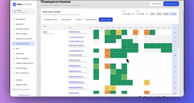The width and height of the screenshot is (194, 103).
Task: Click the WBMetrica logo icon
Action: pos(14,4)
